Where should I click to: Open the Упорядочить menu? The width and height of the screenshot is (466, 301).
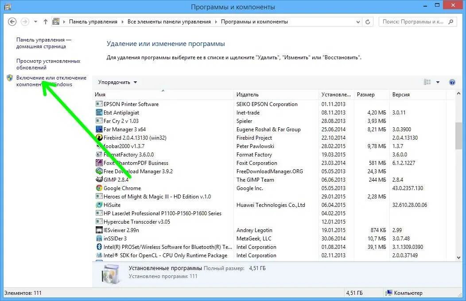[x=117, y=82]
